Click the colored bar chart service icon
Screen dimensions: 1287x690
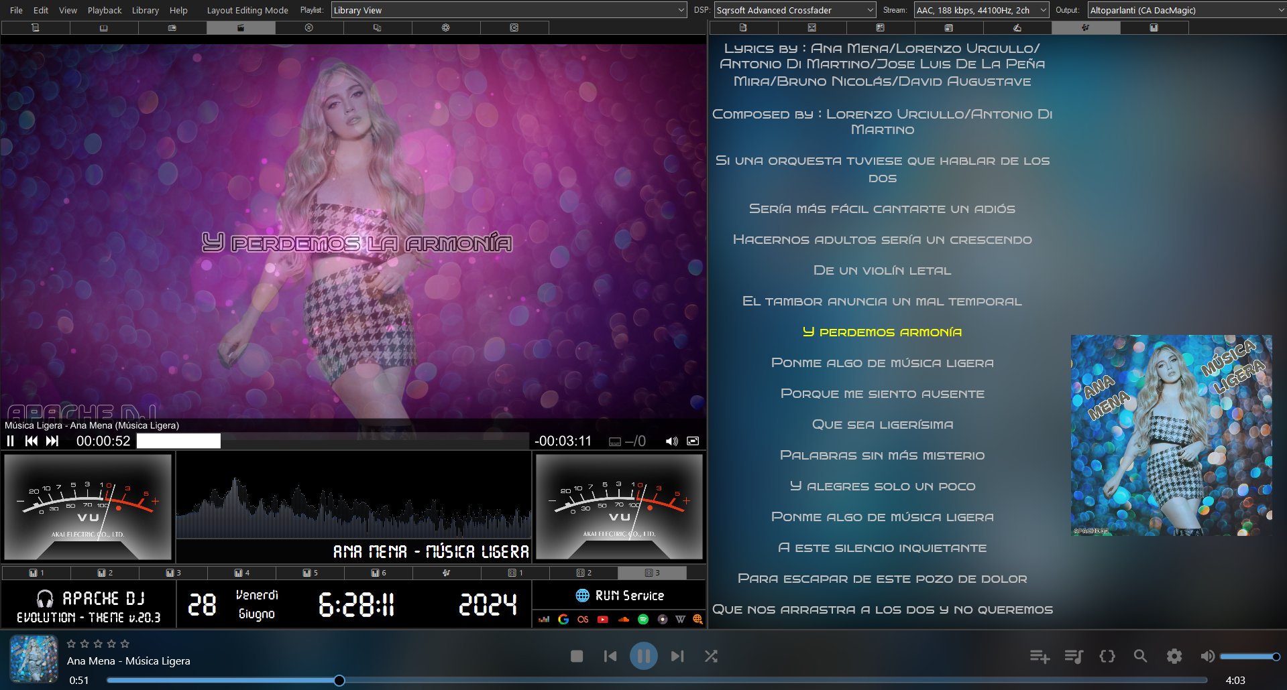coord(544,619)
